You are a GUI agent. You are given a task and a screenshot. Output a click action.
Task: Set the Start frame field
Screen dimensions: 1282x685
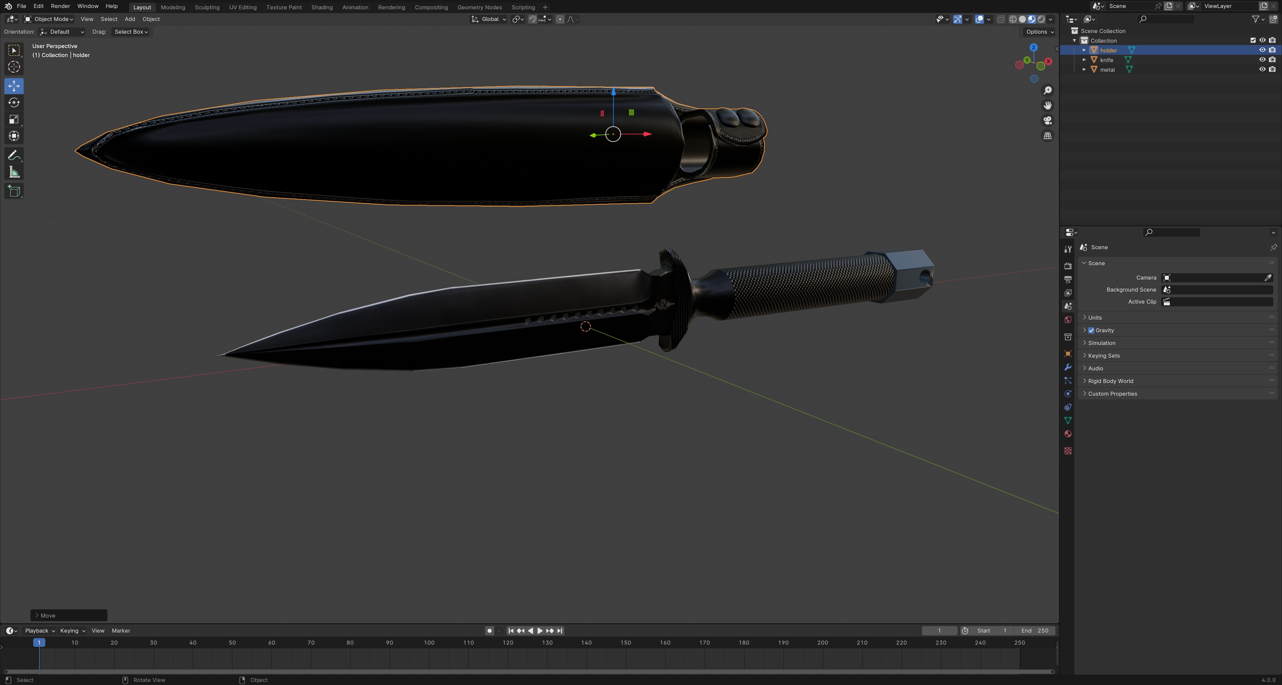[991, 631]
